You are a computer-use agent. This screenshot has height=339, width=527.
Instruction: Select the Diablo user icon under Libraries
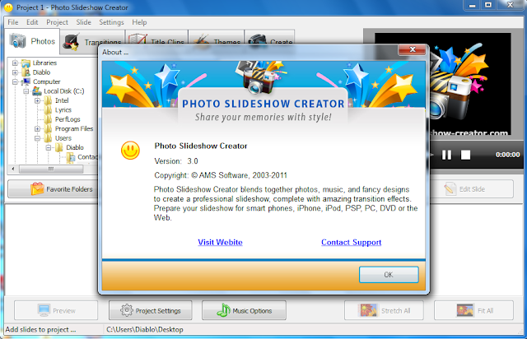click(26, 72)
